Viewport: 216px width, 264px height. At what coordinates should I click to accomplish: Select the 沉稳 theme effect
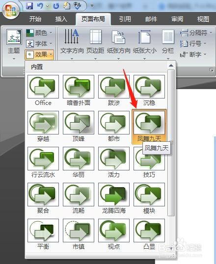tap(149, 91)
